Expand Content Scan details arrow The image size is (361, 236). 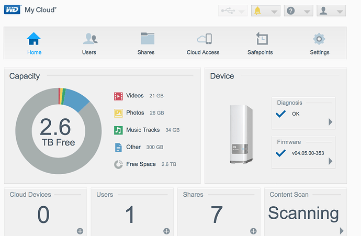342,231
